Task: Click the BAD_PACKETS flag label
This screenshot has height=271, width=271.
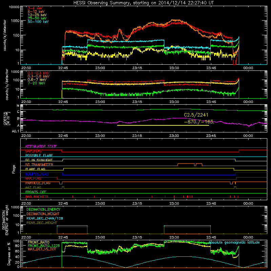Action: pos(37,196)
